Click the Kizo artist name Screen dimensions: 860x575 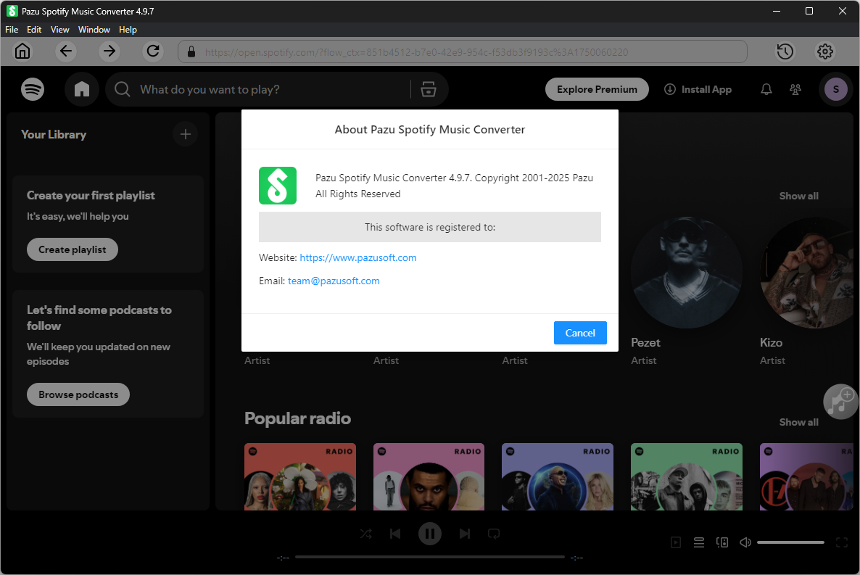click(x=771, y=342)
